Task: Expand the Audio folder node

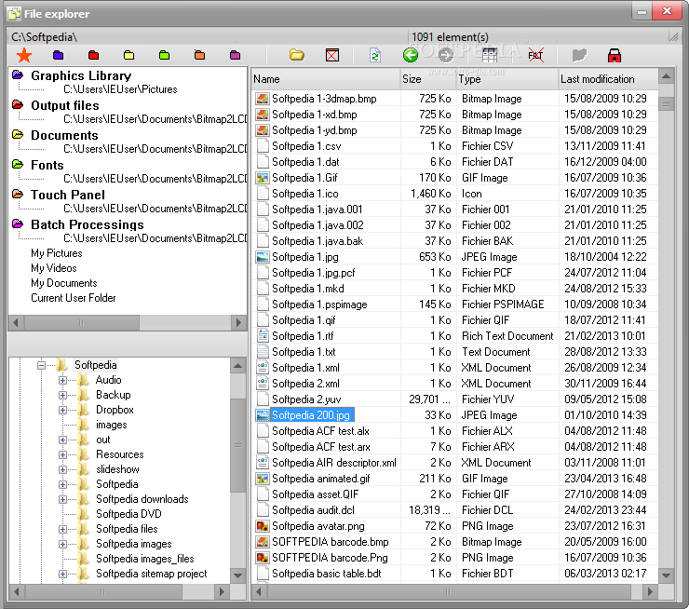Action: click(62, 380)
